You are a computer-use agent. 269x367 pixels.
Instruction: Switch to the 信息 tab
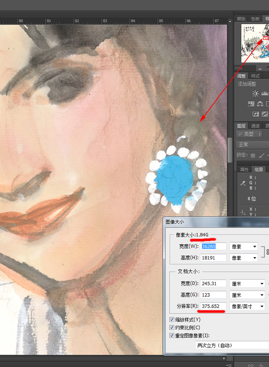259,169
